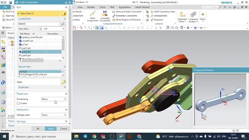The height and width of the screenshot is (140, 249).
Task: Collapse the Recent Parts section
Action: pos(65,66)
